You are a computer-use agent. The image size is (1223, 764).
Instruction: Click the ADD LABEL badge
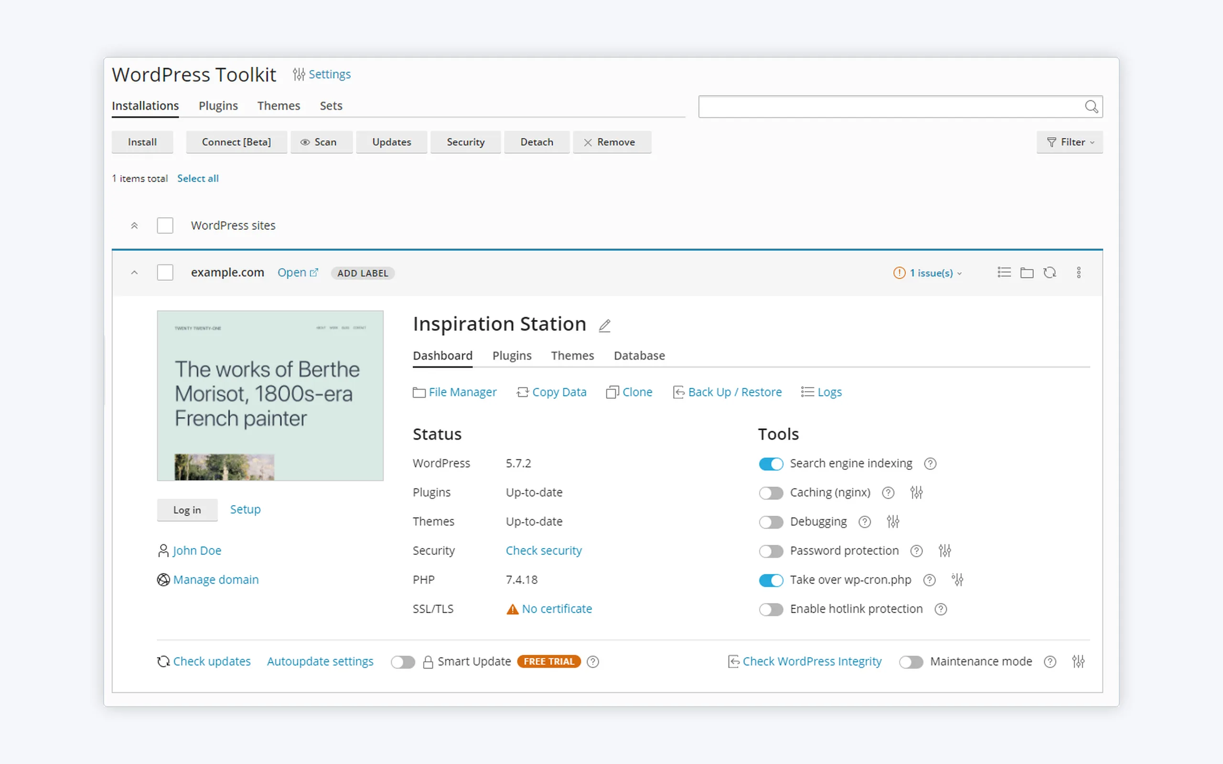pos(363,273)
